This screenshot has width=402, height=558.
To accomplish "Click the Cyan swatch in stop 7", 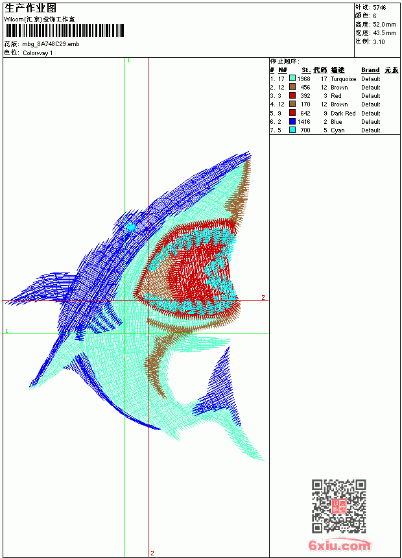I will click(292, 130).
